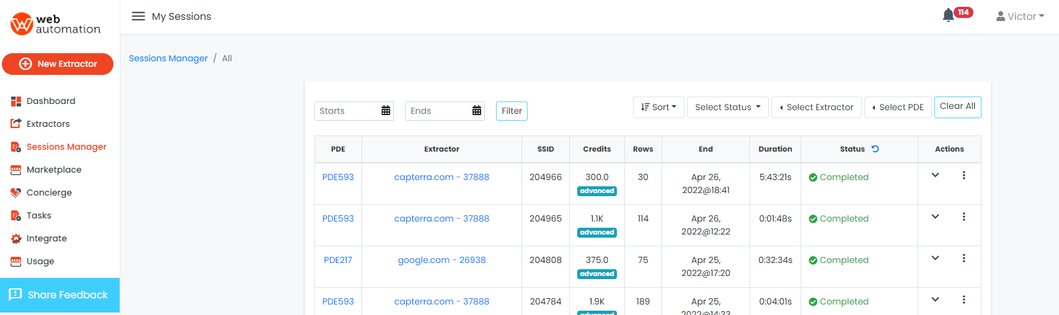
Task: Open the Select Extractor dropdown
Action: (x=817, y=107)
